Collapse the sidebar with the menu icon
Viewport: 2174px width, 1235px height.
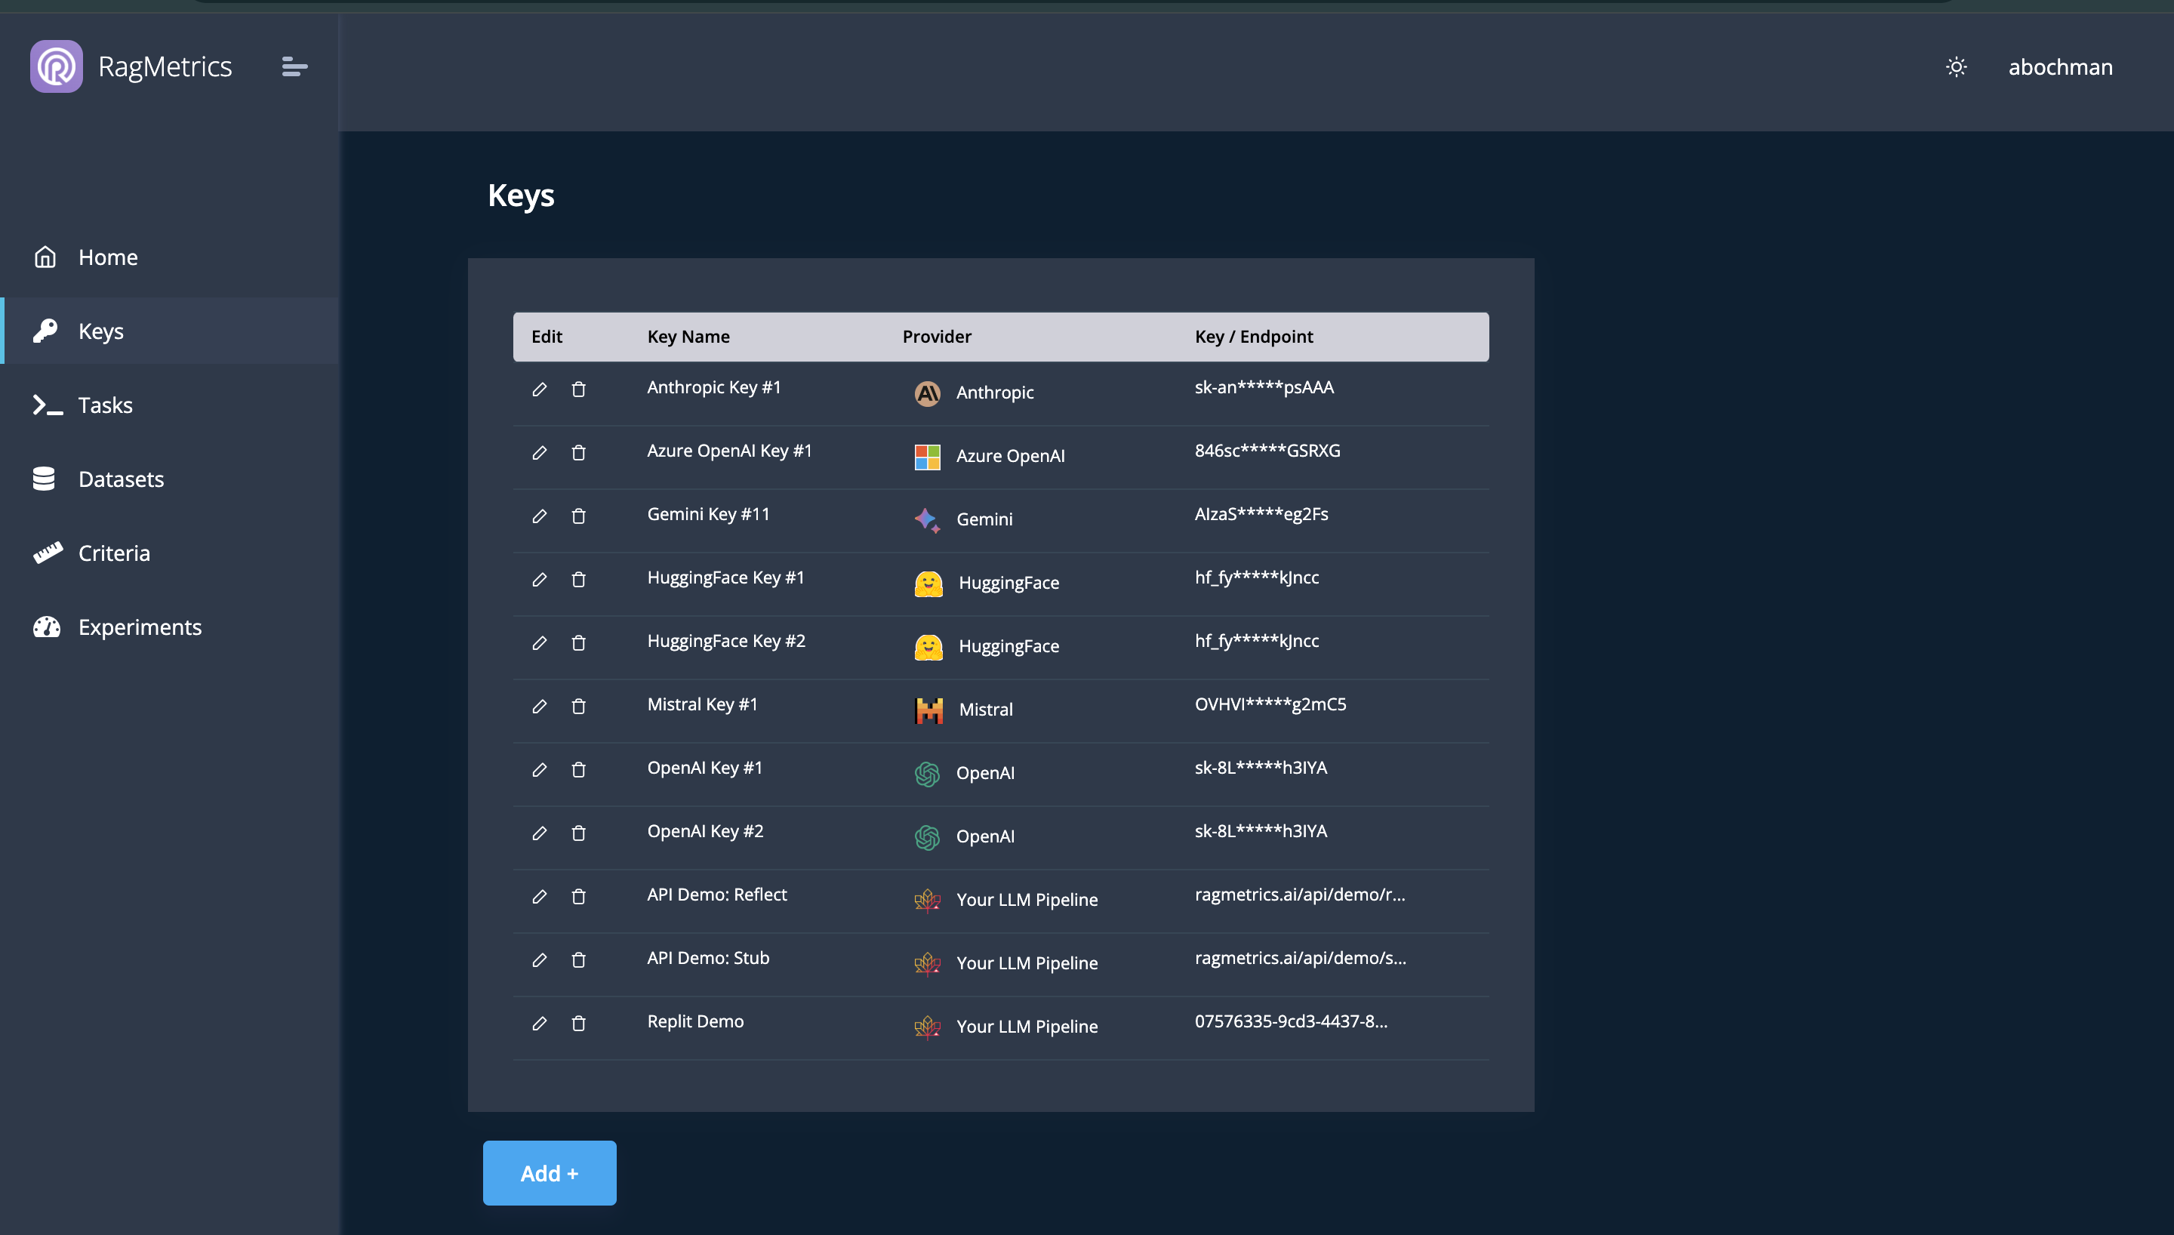tap(294, 66)
